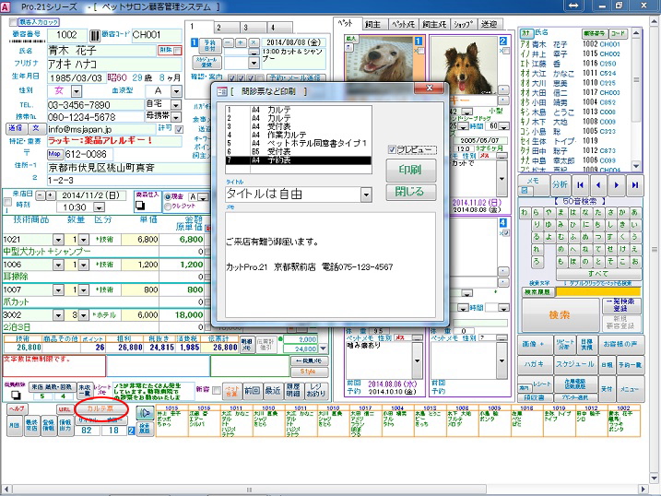Switch to reservation tab 2
This screenshot has width=661, height=496.
(x=227, y=28)
